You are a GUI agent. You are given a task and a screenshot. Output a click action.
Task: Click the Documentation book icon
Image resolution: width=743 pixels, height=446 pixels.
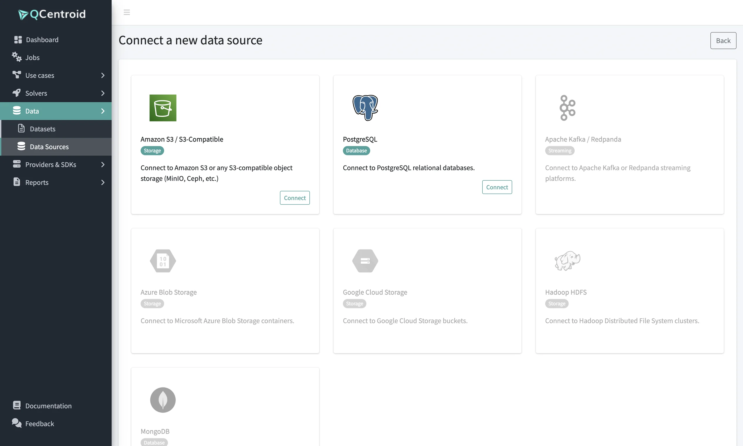pyautogui.click(x=17, y=405)
